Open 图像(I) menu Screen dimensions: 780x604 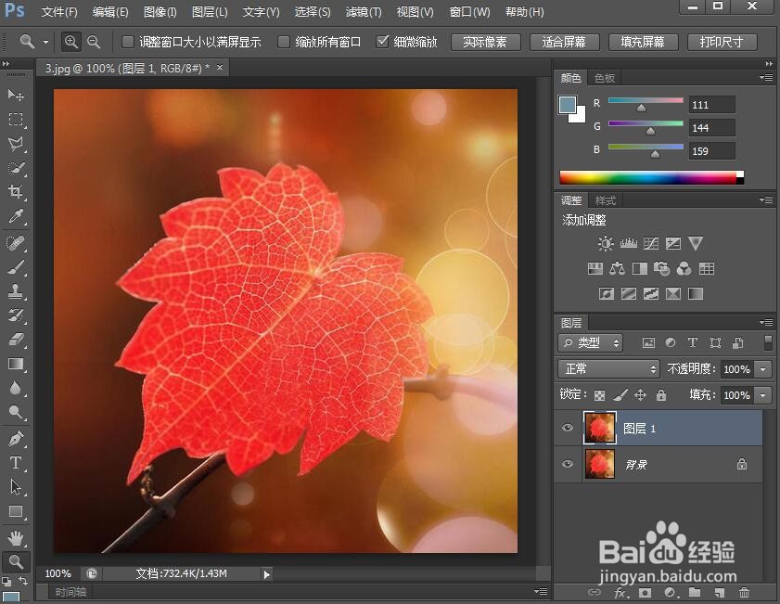tap(160, 12)
